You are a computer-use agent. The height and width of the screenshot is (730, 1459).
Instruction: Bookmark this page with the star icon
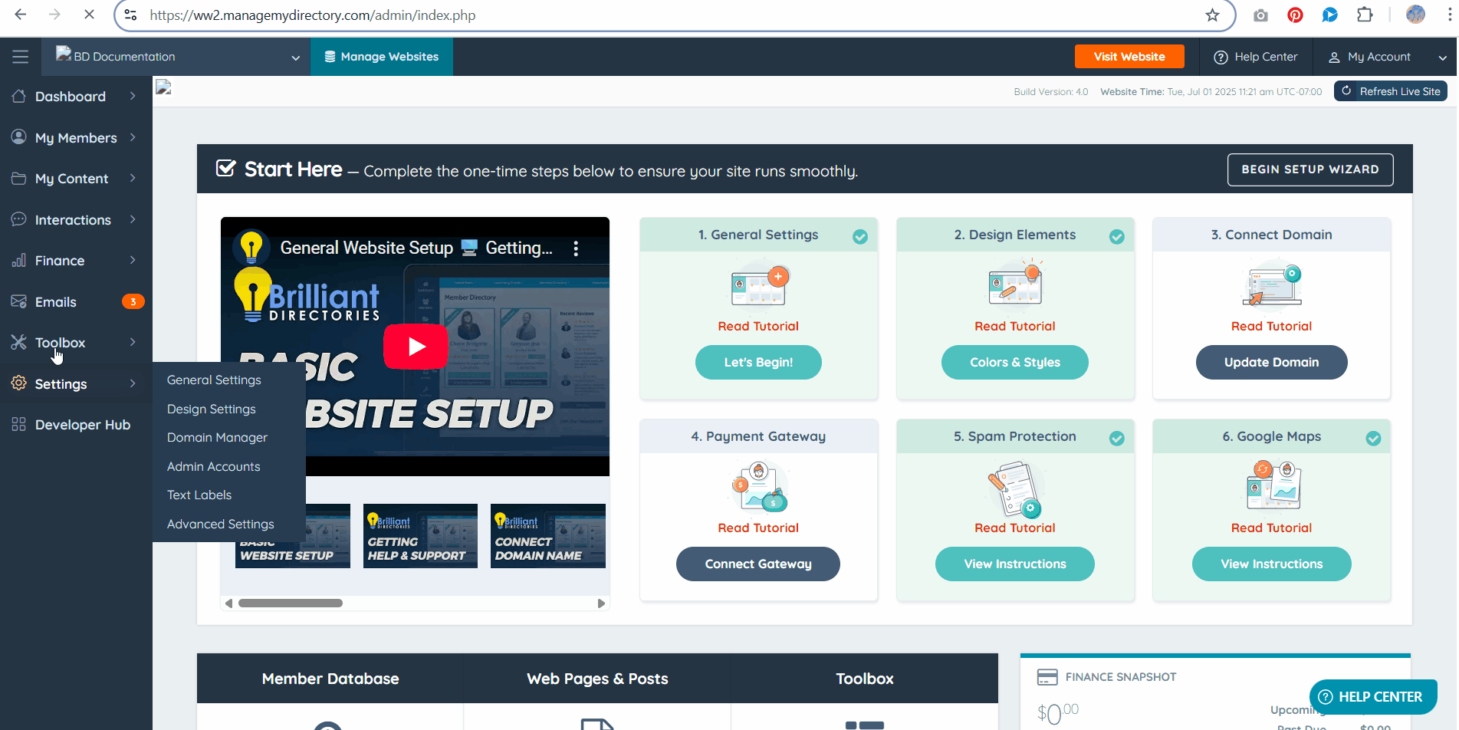[1212, 15]
